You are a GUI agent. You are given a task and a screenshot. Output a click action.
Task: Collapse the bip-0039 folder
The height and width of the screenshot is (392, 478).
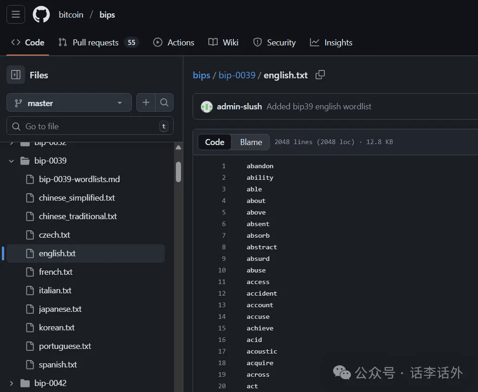12,161
